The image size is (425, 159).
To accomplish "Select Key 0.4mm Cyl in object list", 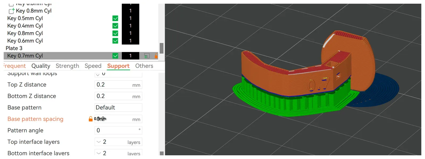I will 25,26.
